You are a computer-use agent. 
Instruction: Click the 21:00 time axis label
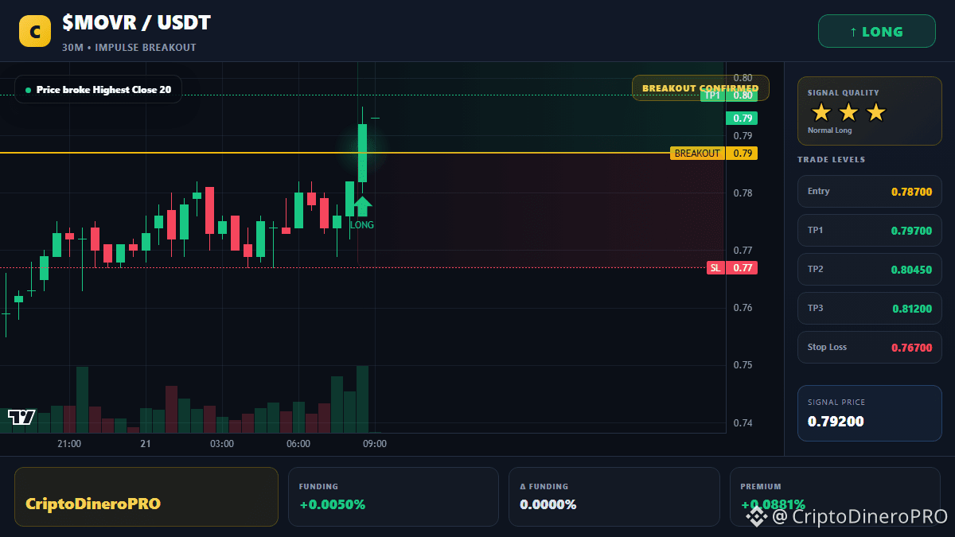tap(69, 444)
